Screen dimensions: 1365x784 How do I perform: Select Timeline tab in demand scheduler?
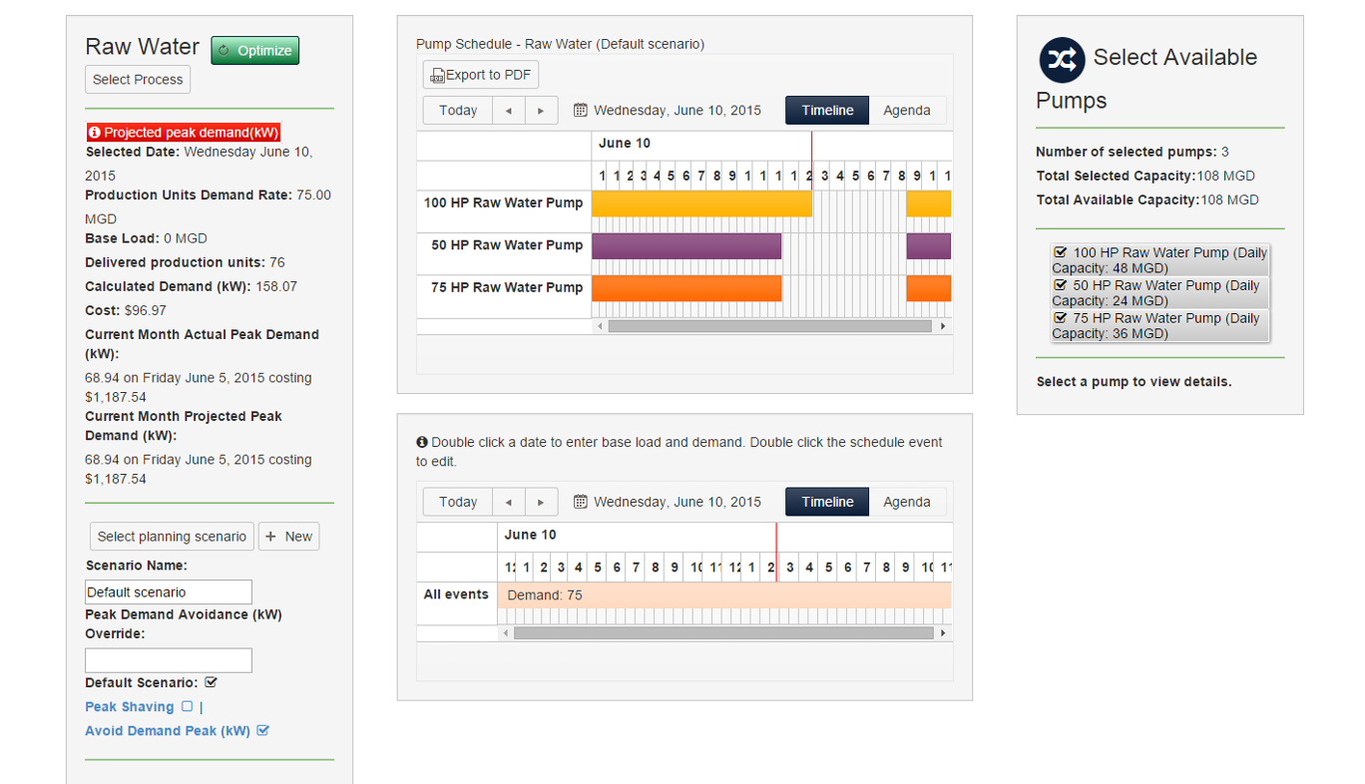tap(827, 502)
